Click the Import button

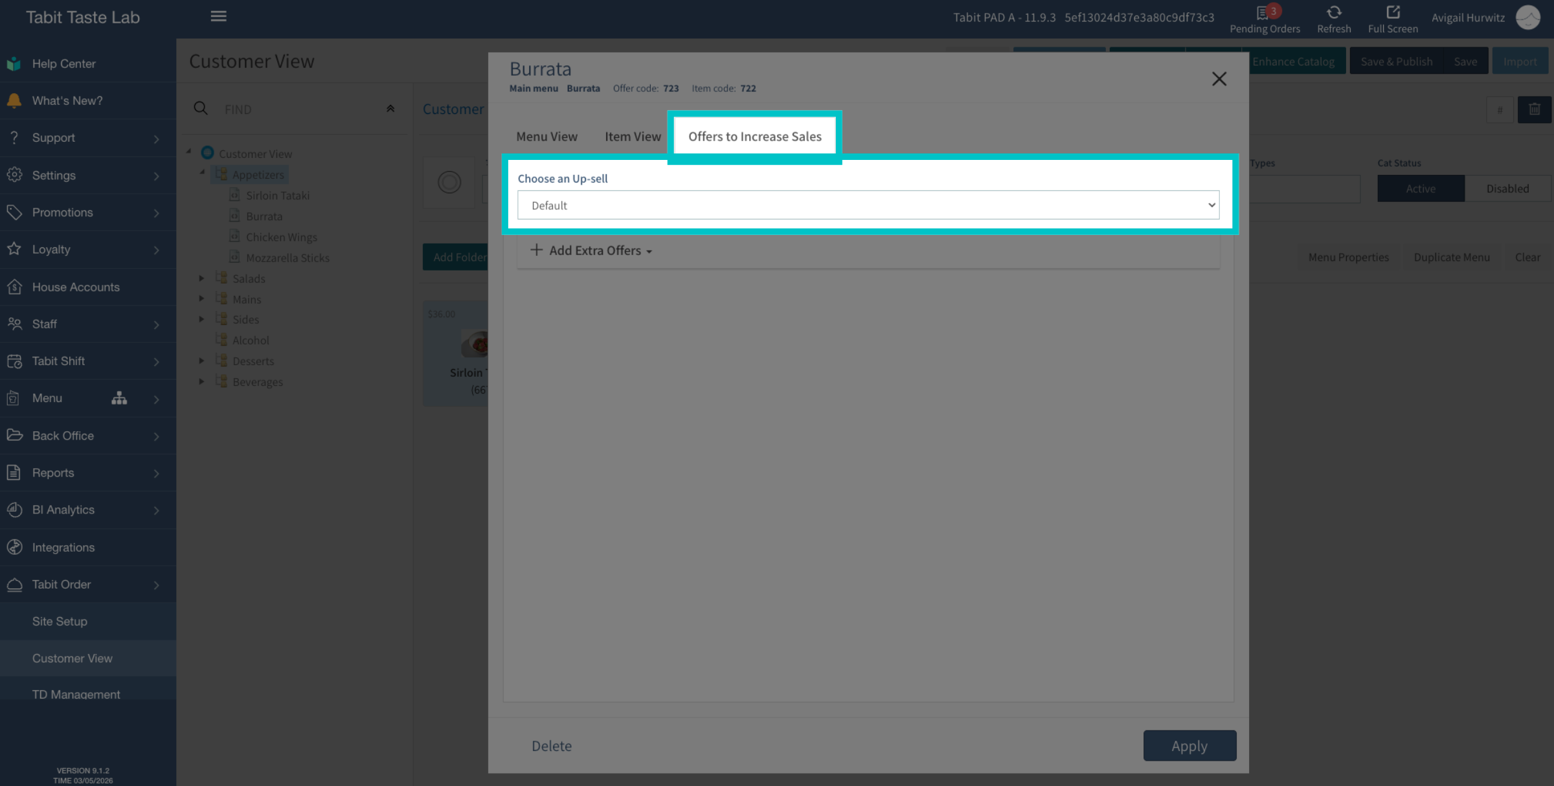point(1520,62)
